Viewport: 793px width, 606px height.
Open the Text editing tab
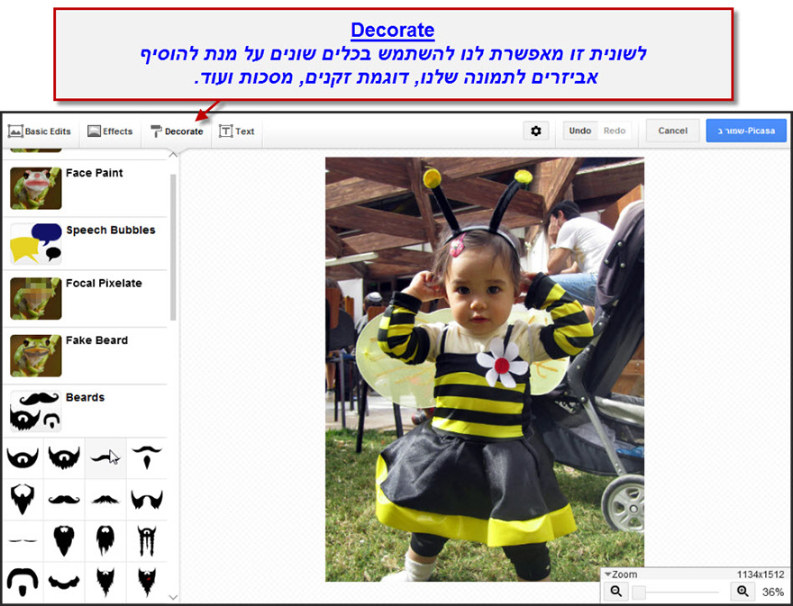[x=237, y=131]
